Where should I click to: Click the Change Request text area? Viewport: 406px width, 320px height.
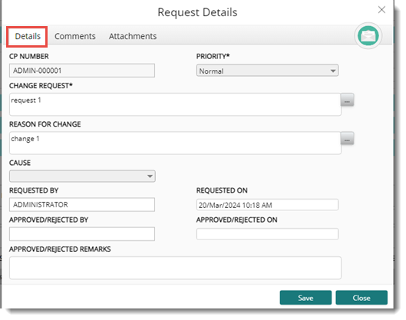pyautogui.click(x=175, y=104)
